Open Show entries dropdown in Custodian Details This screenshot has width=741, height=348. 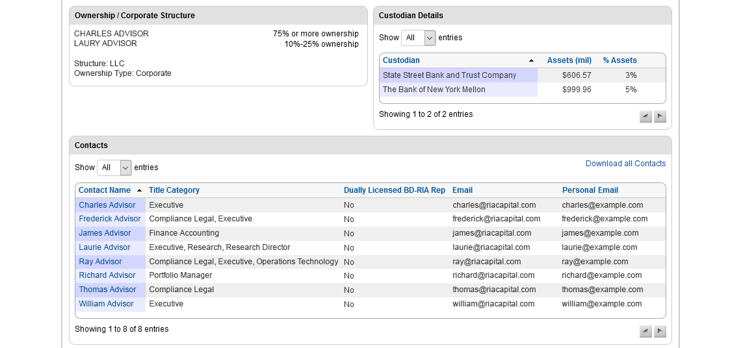[x=418, y=38]
